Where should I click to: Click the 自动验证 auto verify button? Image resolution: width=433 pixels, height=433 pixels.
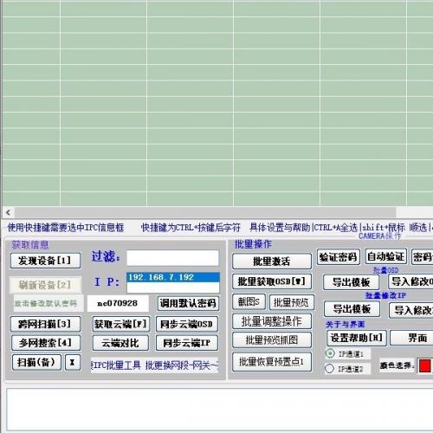[386, 256]
